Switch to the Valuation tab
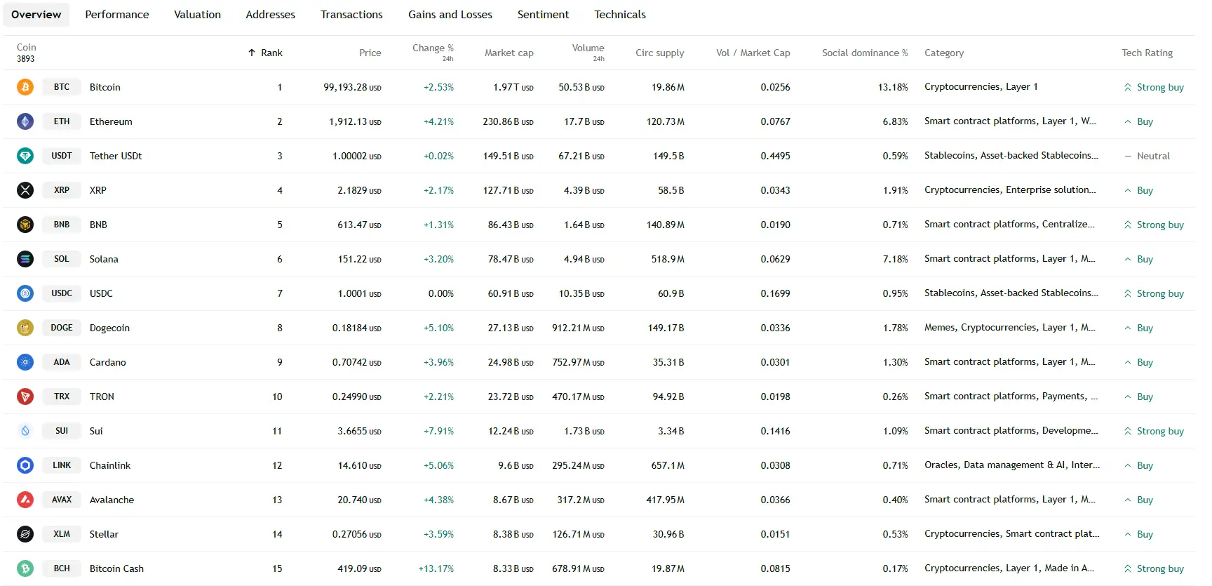Image resolution: width=1212 pixels, height=586 pixels. tap(197, 14)
